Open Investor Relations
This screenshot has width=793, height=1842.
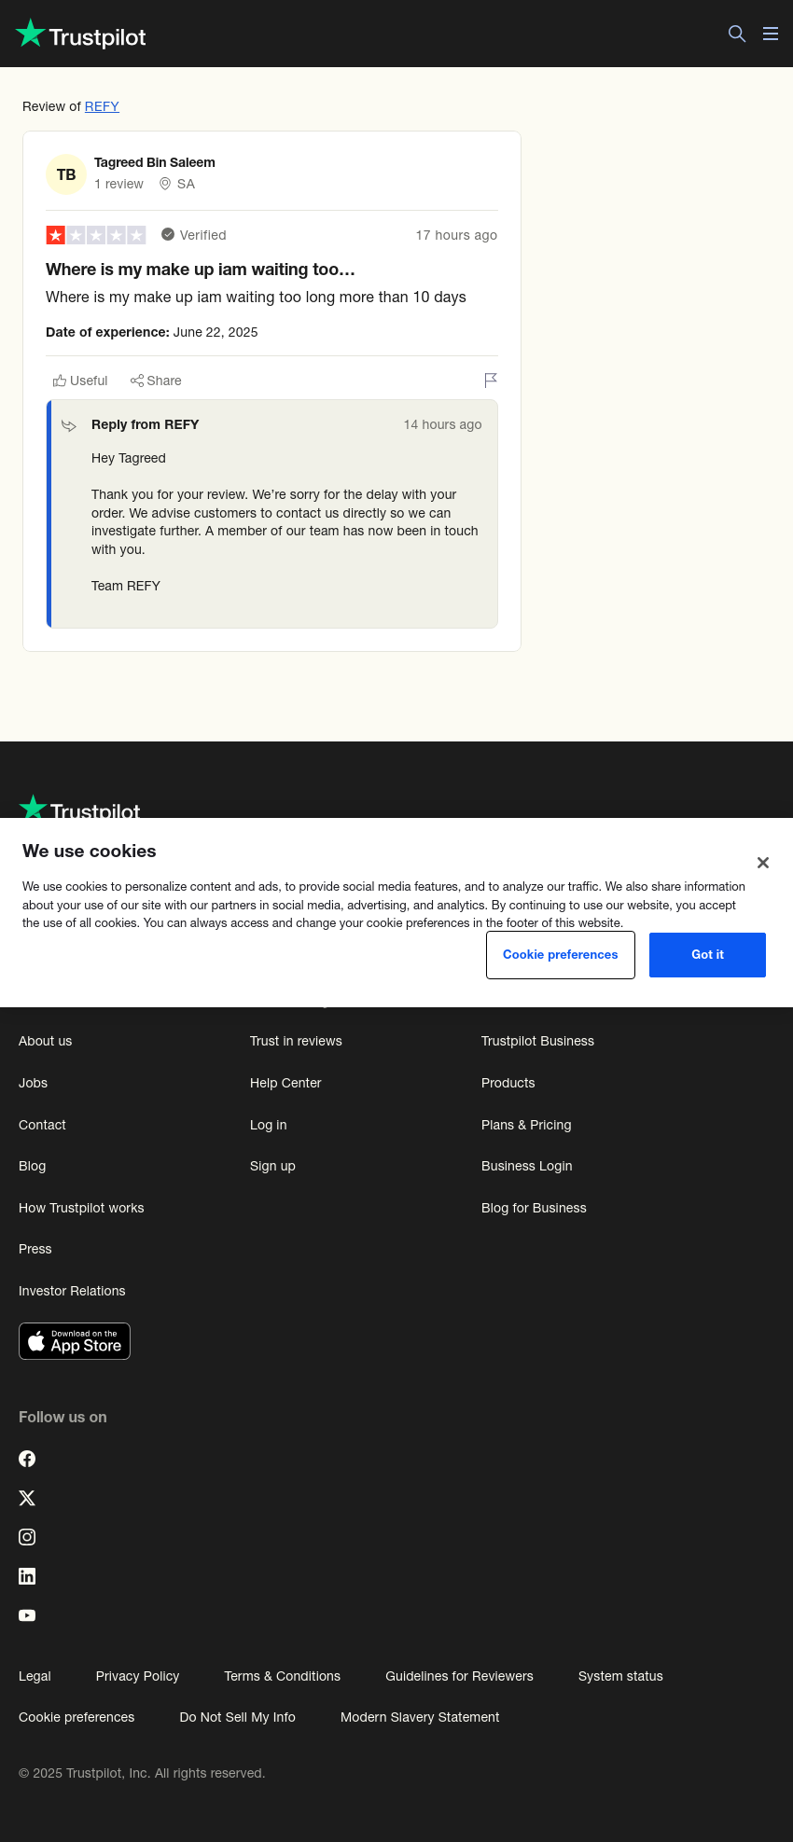click(72, 1291)
